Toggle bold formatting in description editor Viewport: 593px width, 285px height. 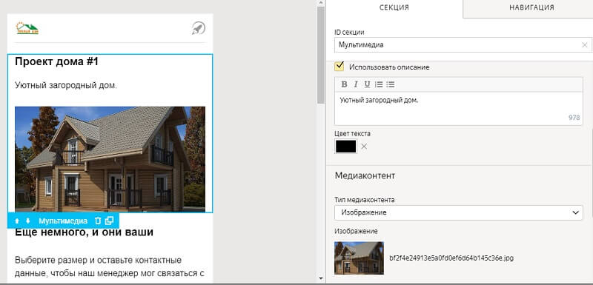344,84
